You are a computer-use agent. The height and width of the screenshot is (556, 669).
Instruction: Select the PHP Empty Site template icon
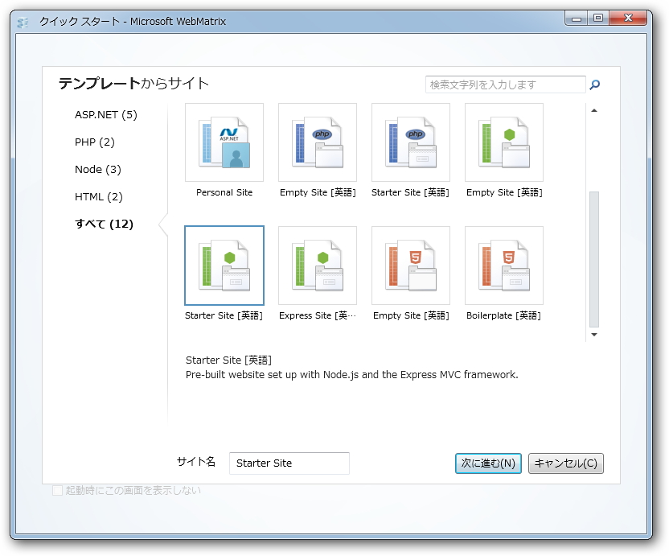pos(317,145)
